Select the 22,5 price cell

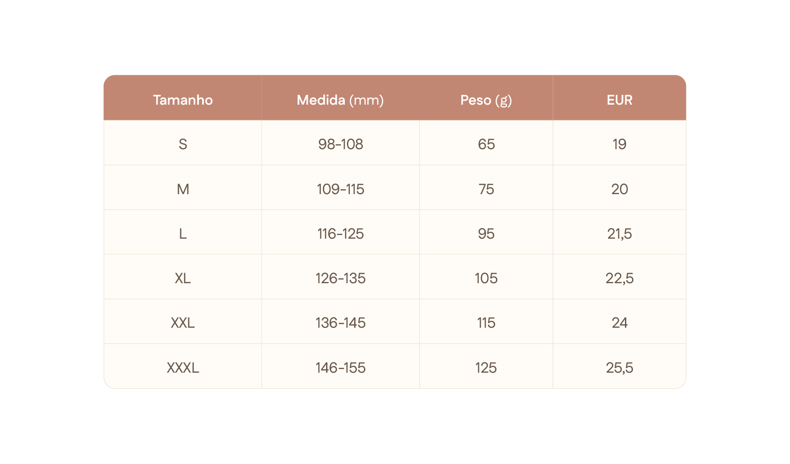click(619, 278)
